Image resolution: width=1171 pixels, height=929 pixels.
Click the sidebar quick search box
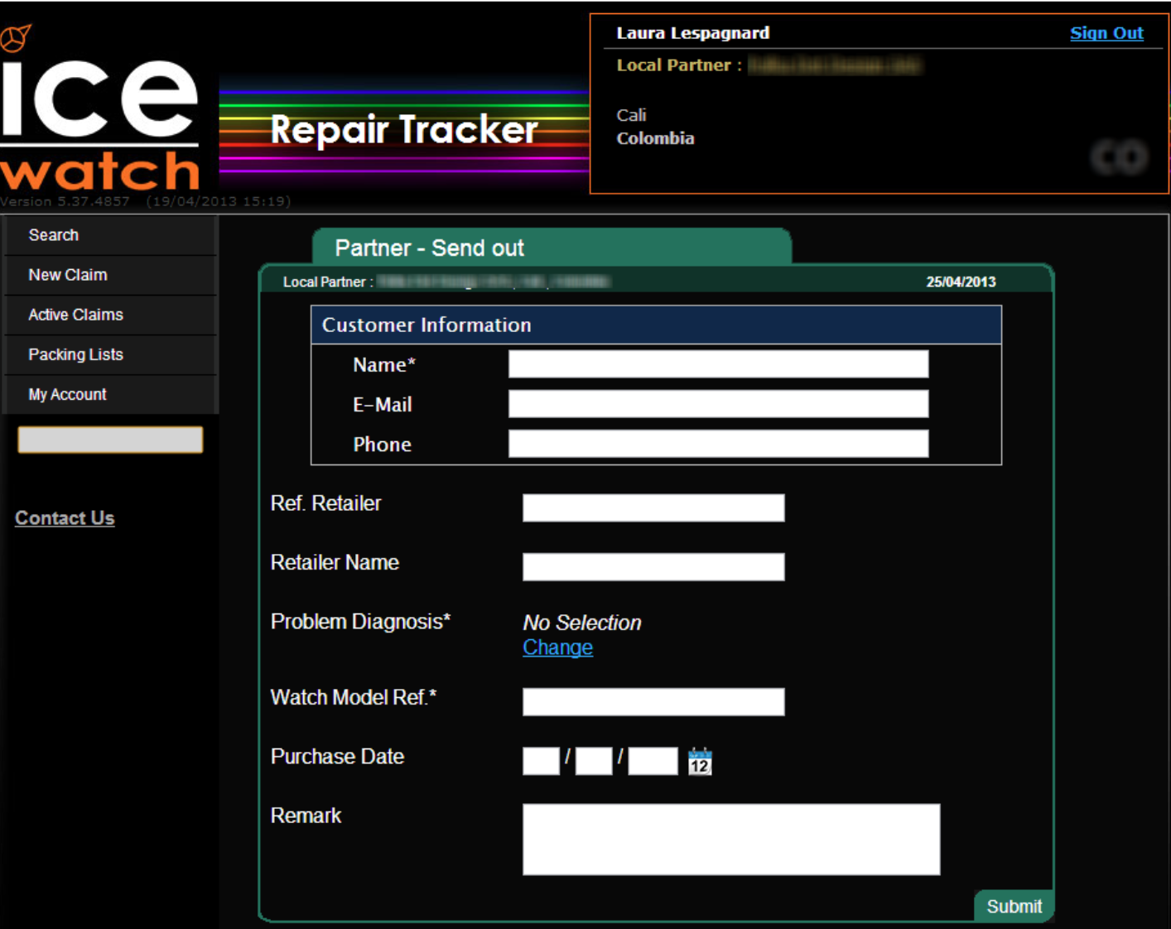[110, 440]
